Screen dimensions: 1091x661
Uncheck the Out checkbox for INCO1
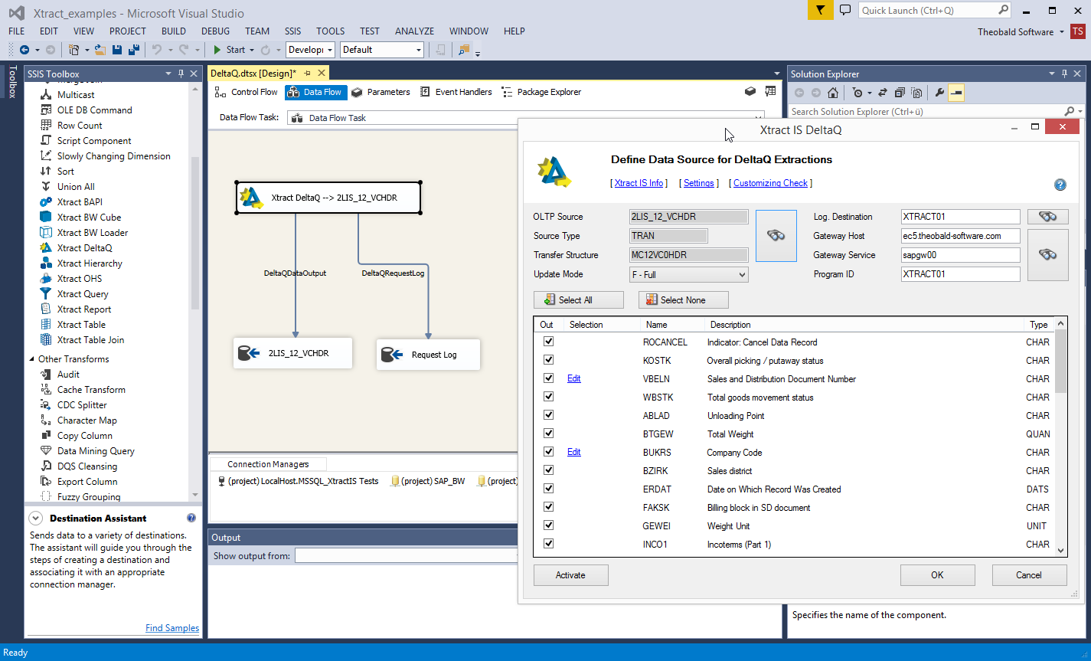pos(548,544)
